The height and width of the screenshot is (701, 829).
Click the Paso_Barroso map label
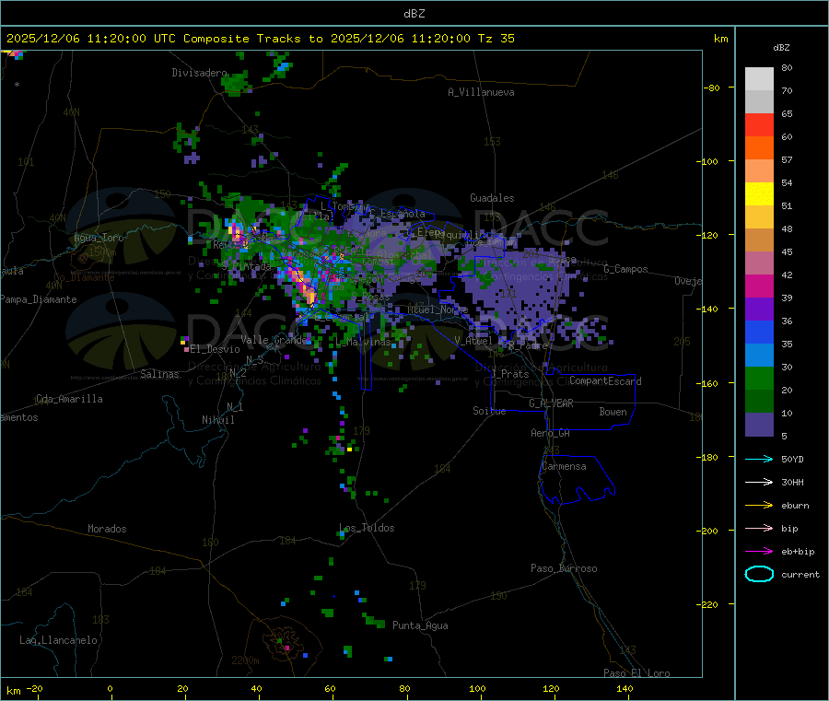564,569
